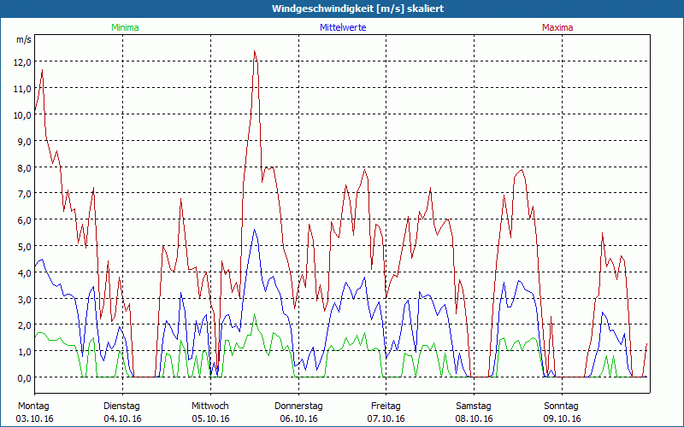Click the Donnerstag day label

coord(298,407)
